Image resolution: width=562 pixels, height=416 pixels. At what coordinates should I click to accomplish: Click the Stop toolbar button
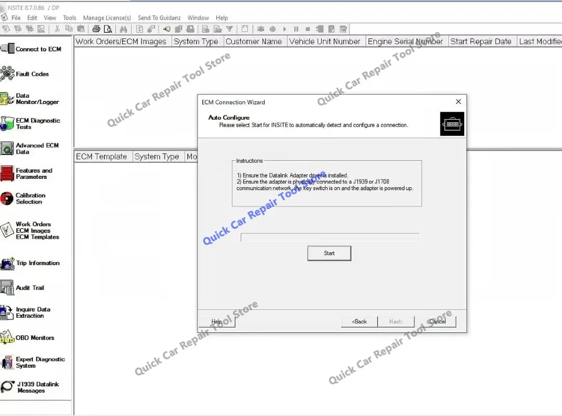(308, 29)
